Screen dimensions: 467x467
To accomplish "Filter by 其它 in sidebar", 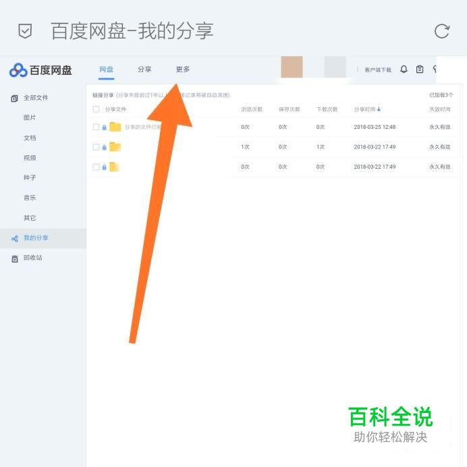I will click(x=30, y=218).
